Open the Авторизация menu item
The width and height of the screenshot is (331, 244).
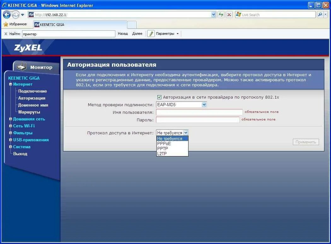point(32,98)
